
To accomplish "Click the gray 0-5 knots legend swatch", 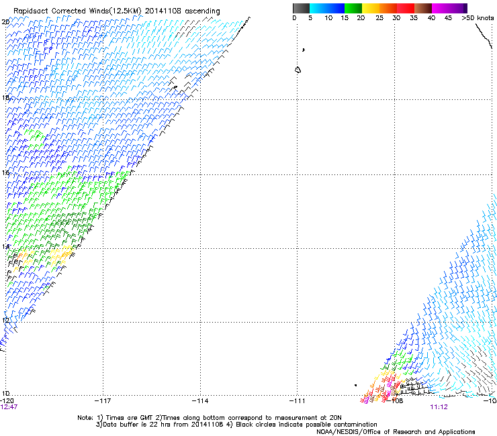I will pyautogui.click(x=301, y=8).
